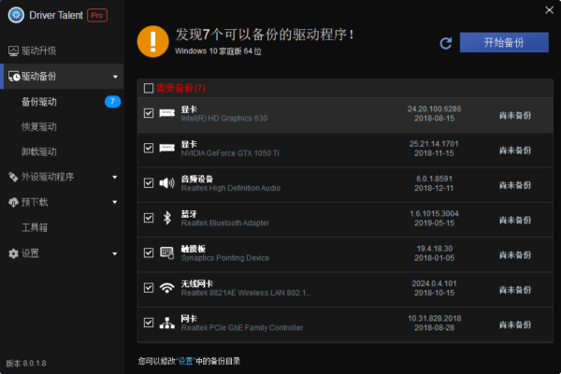561x374 pixels.
Task: Click 尚未备份 status for Realtek PCIe GbE Controller
Action: point(515,324)
